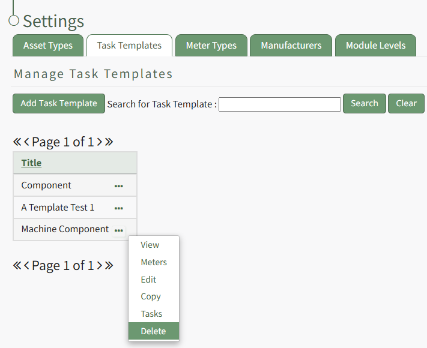
Task: Choose Copy in the context menu
Action: (151, 296)
